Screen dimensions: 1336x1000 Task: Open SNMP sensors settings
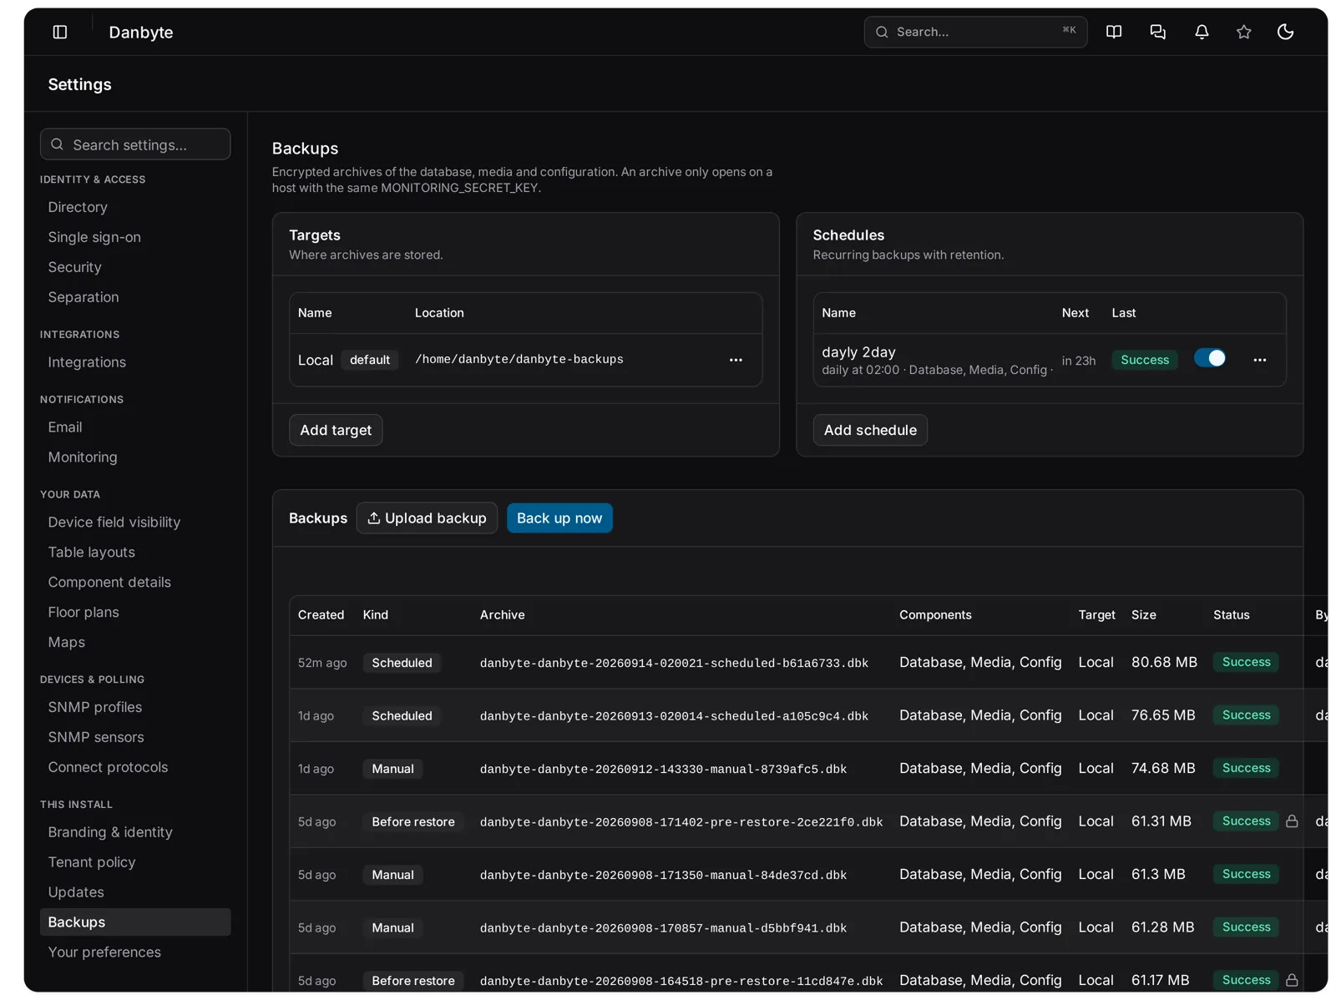pyautogui.click(x=96, y=738)
